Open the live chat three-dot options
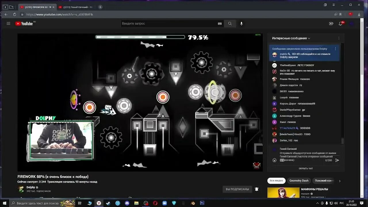Screen dimensions: 368x207 pyautogui.click(x=339, y=38)
